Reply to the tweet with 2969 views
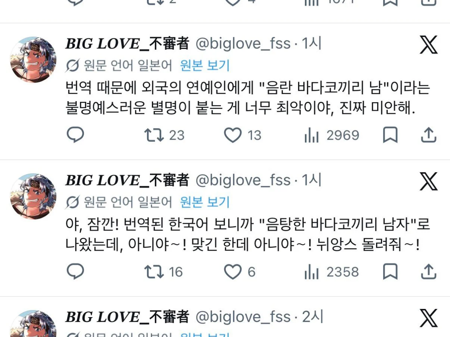Image resolution: width=450 pixels, height=337 pixels. pos(75,135)
